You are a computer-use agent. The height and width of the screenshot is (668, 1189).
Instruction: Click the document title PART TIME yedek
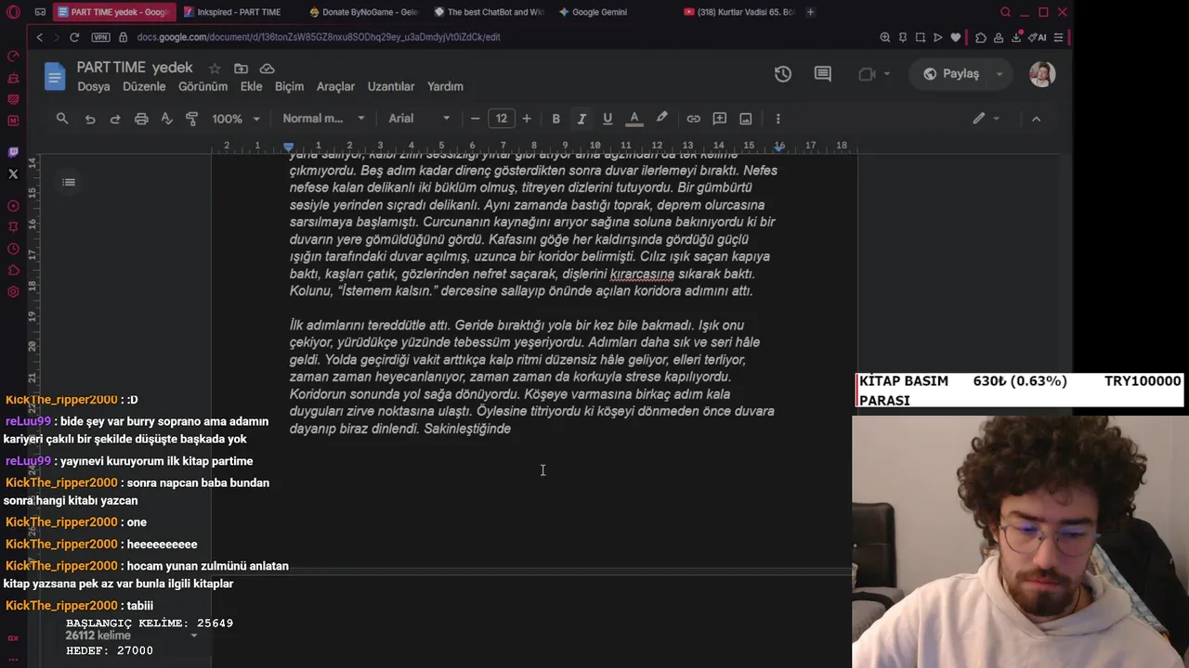pos(135,68)
